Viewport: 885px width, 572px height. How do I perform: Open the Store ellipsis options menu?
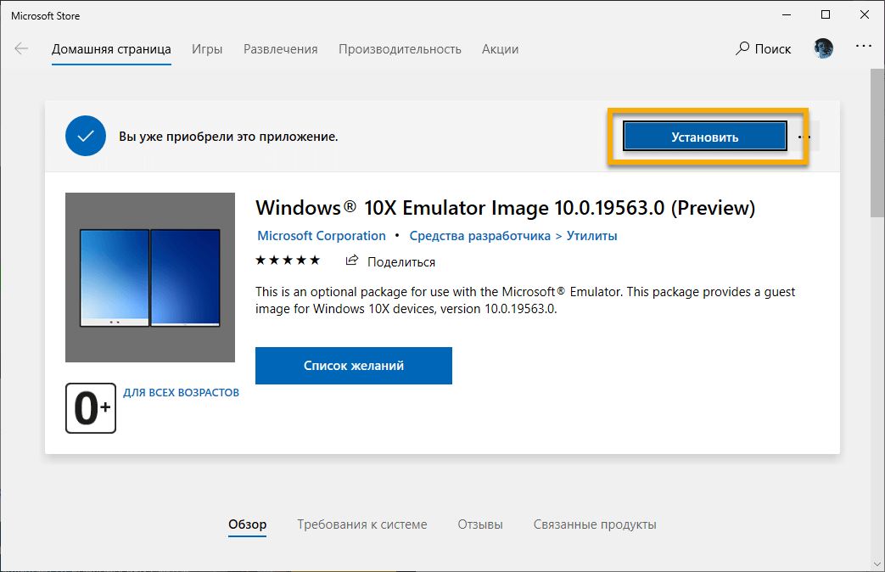coord(863,48)
